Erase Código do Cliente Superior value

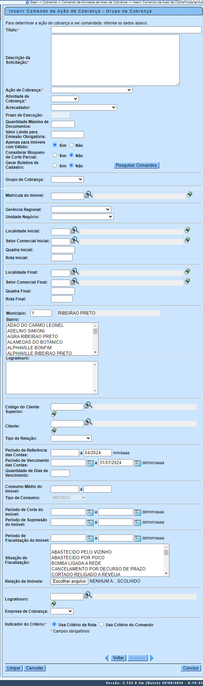[54, 414]
